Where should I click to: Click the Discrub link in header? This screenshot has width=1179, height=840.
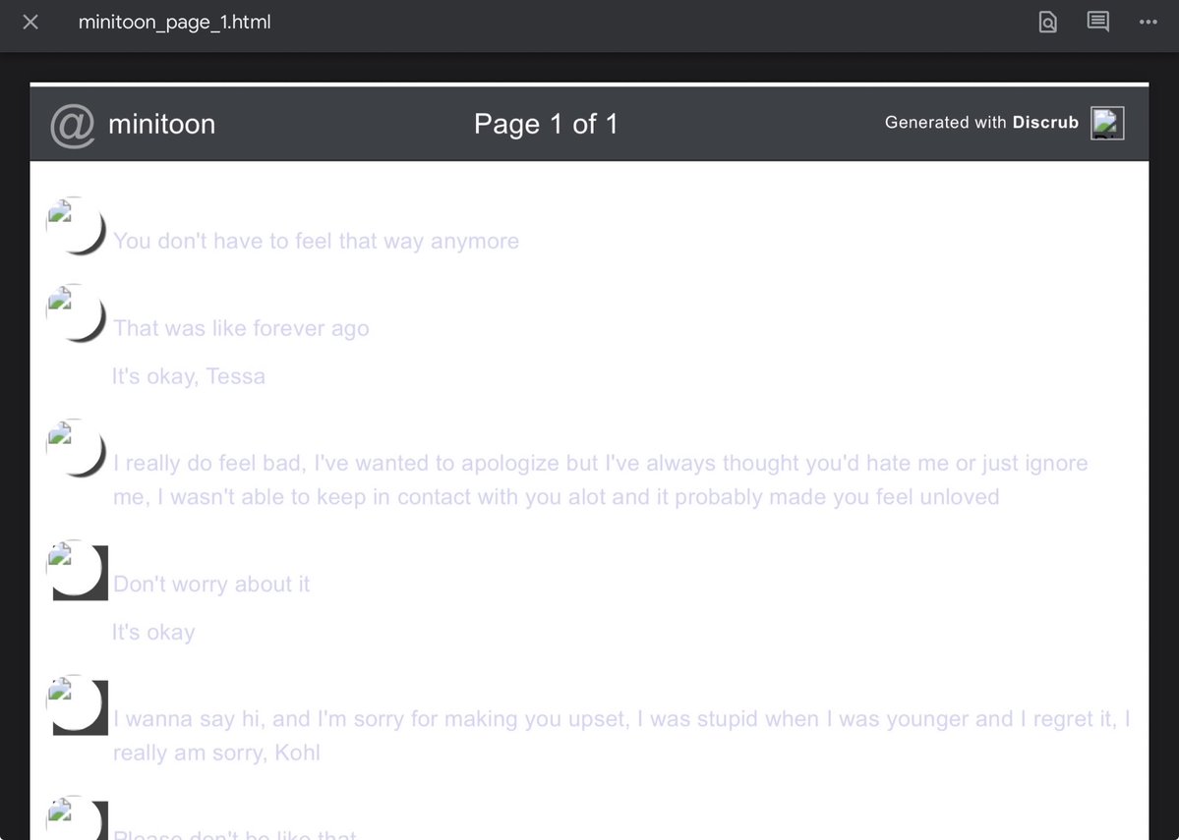[x=1045, y=123]
